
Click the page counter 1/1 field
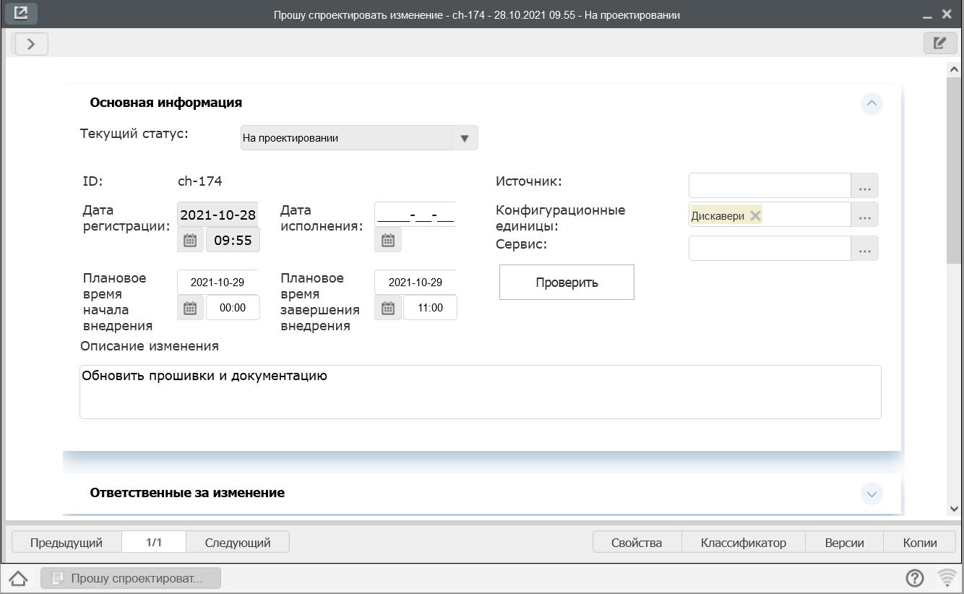tap(154, 542)
